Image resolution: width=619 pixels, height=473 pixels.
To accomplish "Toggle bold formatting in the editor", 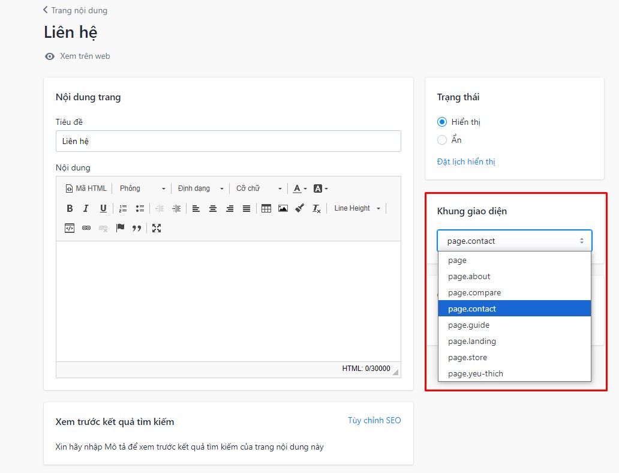I will pos(70,208).
